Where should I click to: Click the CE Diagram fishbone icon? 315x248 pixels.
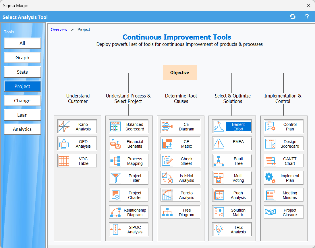click(167, 126)
